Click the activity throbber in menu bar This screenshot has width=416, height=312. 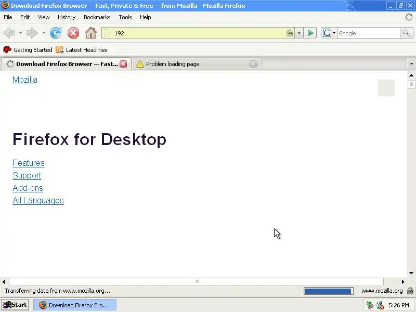click(x=409, y=17)
